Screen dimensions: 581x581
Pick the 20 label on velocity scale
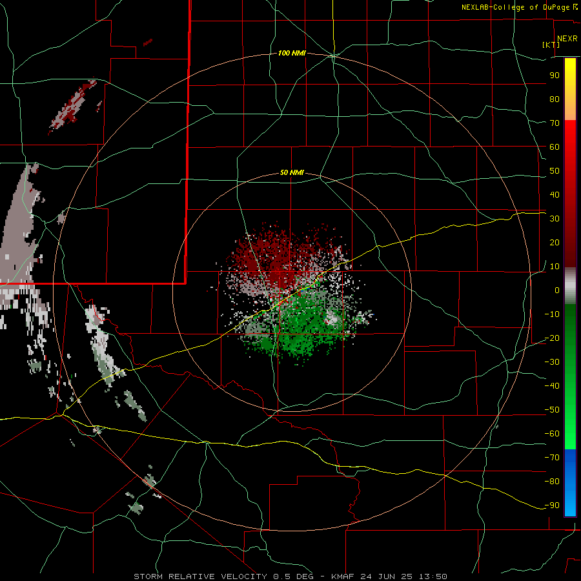[555, 243]
